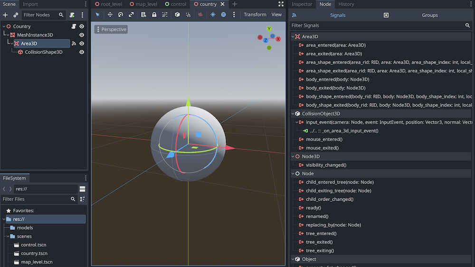Viewport: 475px width, 267px height.
Task: Click the Attach Script icon in Scene dock
Action: coord(72,15)
